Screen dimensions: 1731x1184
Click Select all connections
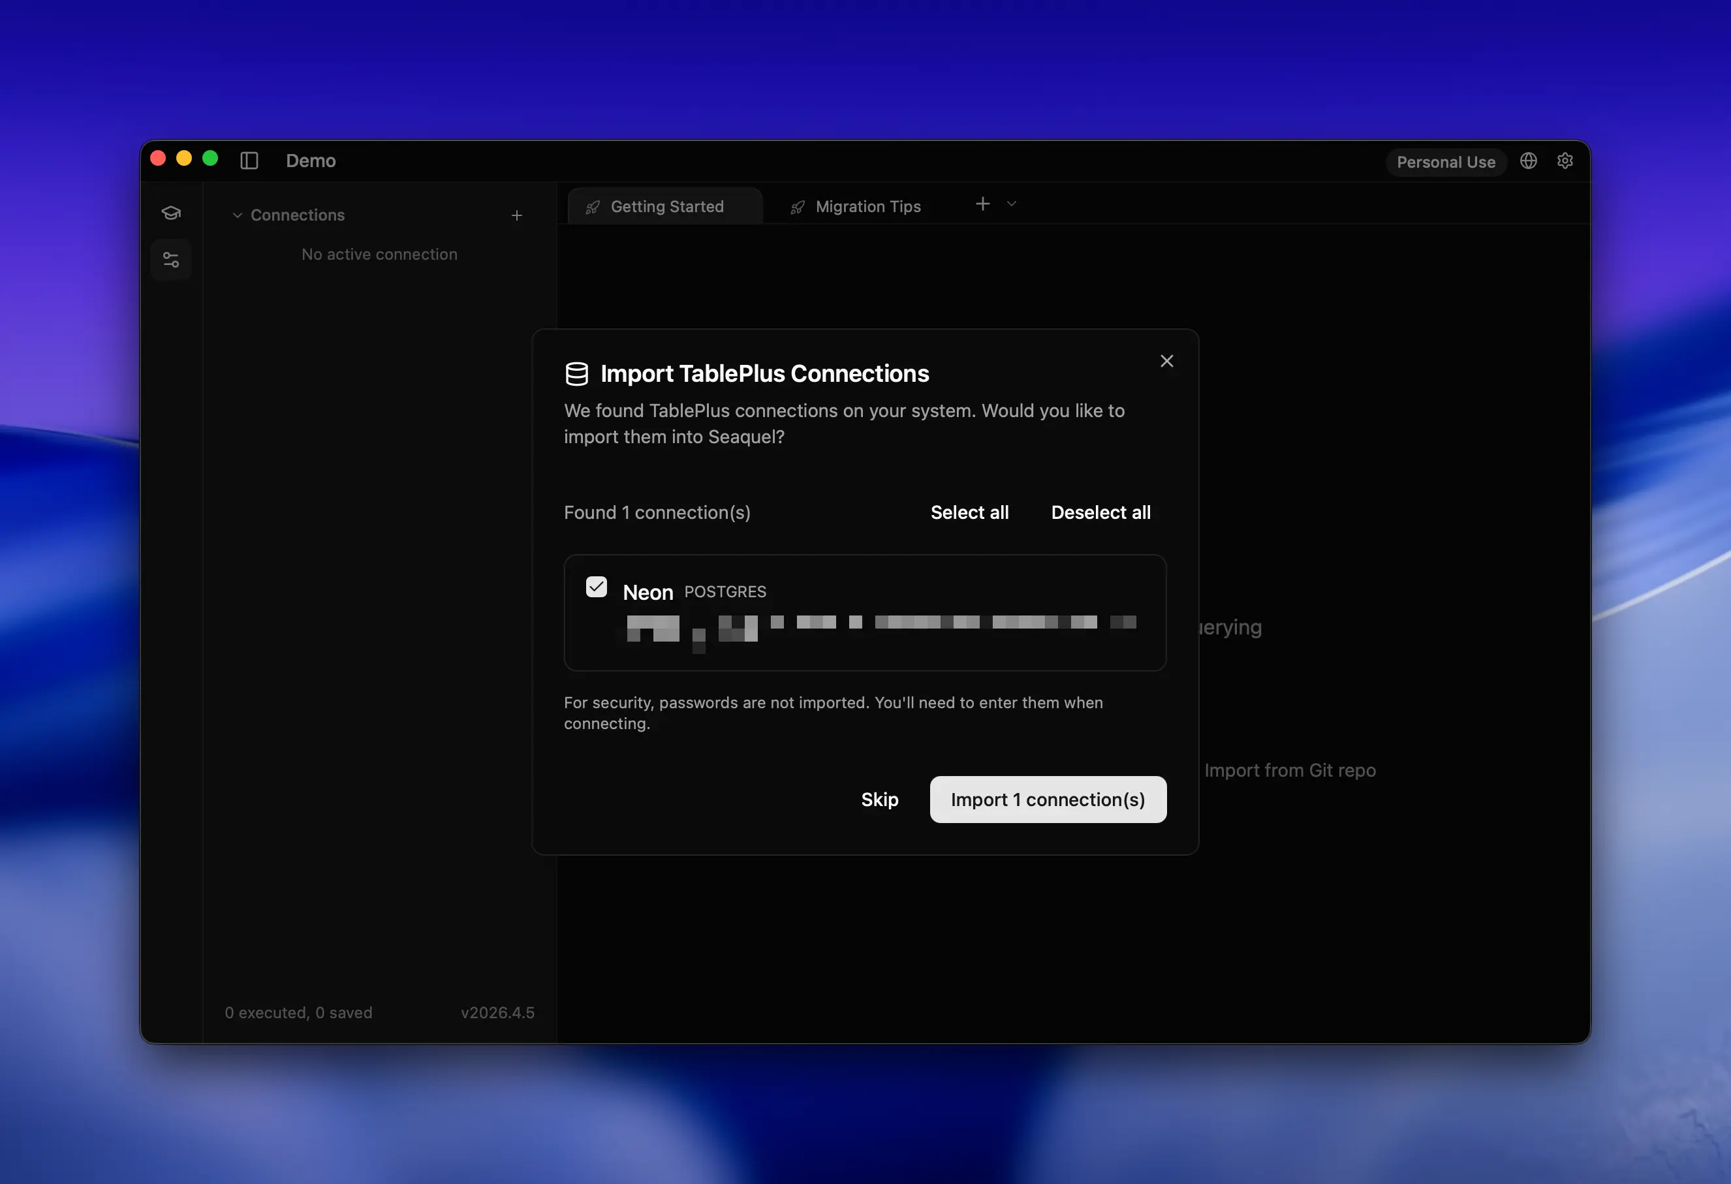[x=969, y=512]
